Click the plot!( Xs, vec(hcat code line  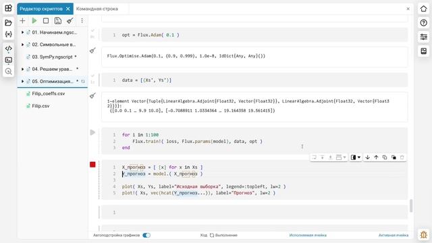coord(198,193)
